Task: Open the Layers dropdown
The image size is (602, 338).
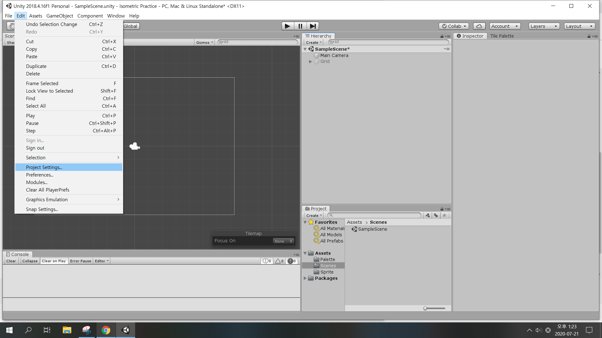Action: pos(544,26)
